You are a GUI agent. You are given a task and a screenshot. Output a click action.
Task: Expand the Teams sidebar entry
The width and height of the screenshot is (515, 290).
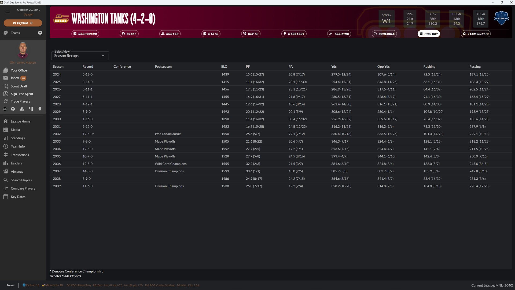[x=40, y=32]
